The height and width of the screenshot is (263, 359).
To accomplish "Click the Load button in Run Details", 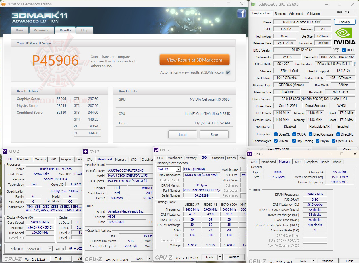I will (183, 134).
